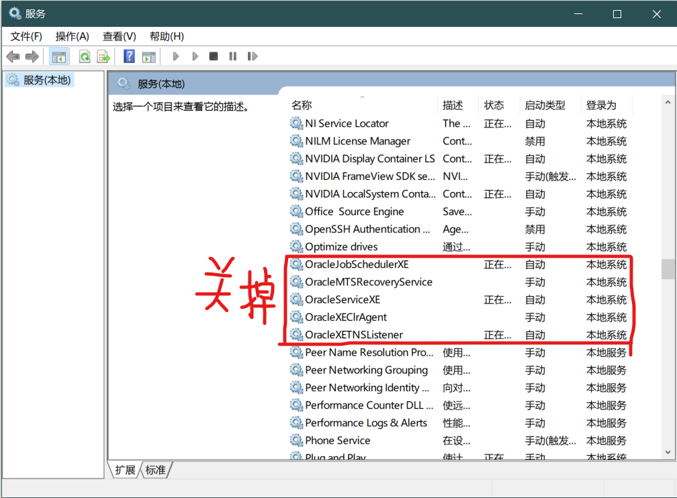The width and height of the screenshot is (677, 498).
Task: Click the Export List toolbar icon
Action: 103,56
